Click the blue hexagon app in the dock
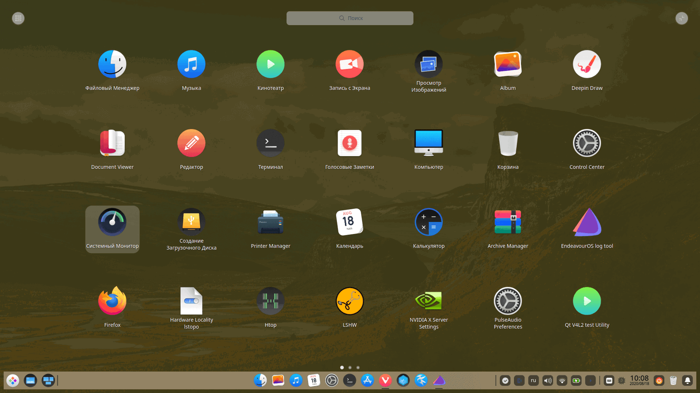The image size is (700, 393). coord(403,380)
